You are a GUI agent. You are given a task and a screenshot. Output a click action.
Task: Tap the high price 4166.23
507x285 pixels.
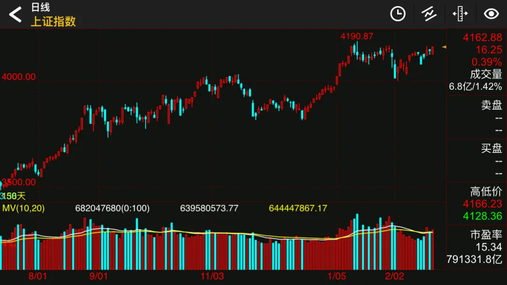[x=483, y=204]
